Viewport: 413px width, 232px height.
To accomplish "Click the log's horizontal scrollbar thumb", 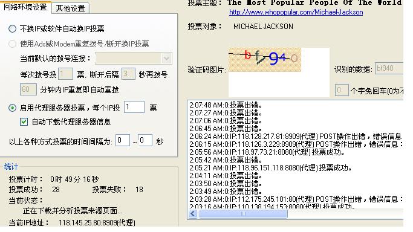I will tap(242, 214).
